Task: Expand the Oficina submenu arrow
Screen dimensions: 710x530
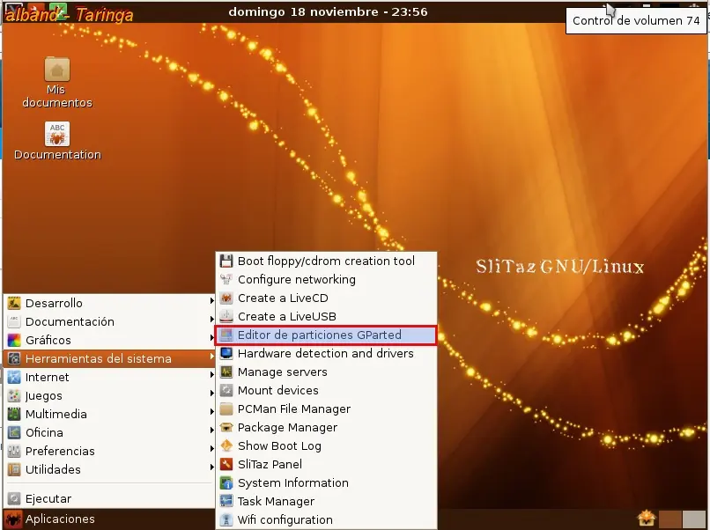Action: 211,430
